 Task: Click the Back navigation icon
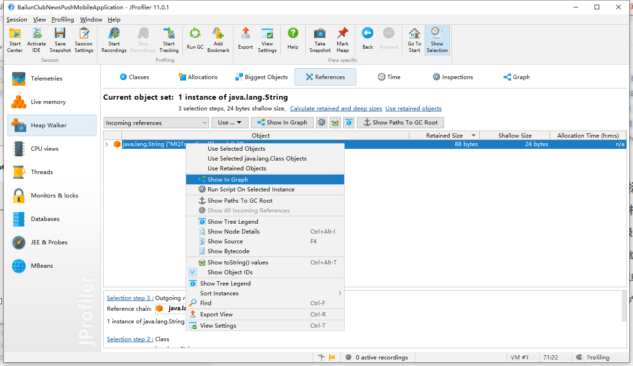[x=368, y=40]
